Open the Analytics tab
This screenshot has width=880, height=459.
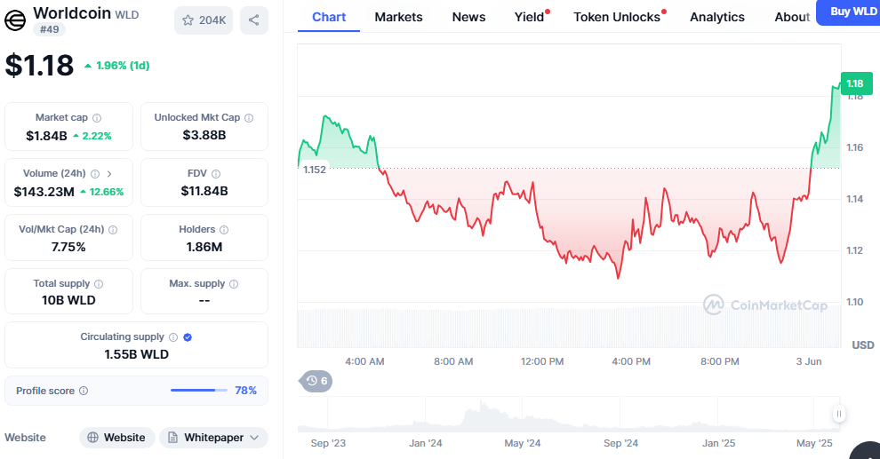(x=717, y=18)
